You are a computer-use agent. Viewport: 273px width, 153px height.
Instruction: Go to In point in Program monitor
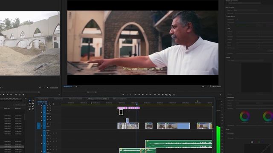pyautogui.click(x=135, y=95)
